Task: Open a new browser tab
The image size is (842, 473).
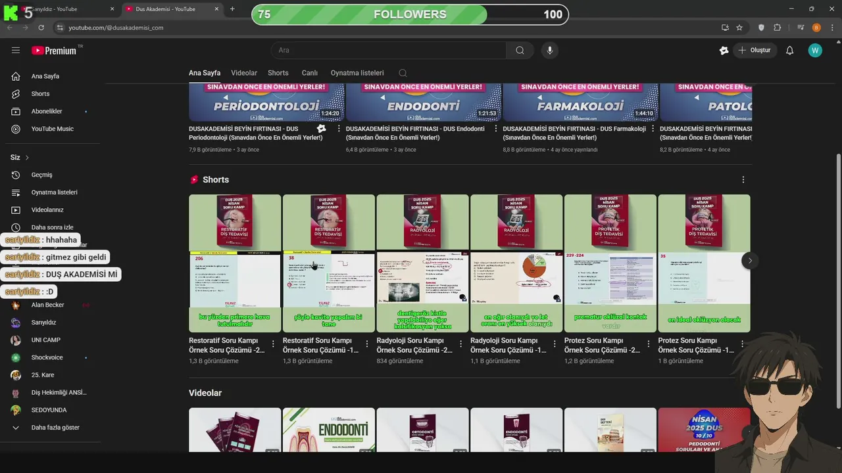Action: pos(232,9)
